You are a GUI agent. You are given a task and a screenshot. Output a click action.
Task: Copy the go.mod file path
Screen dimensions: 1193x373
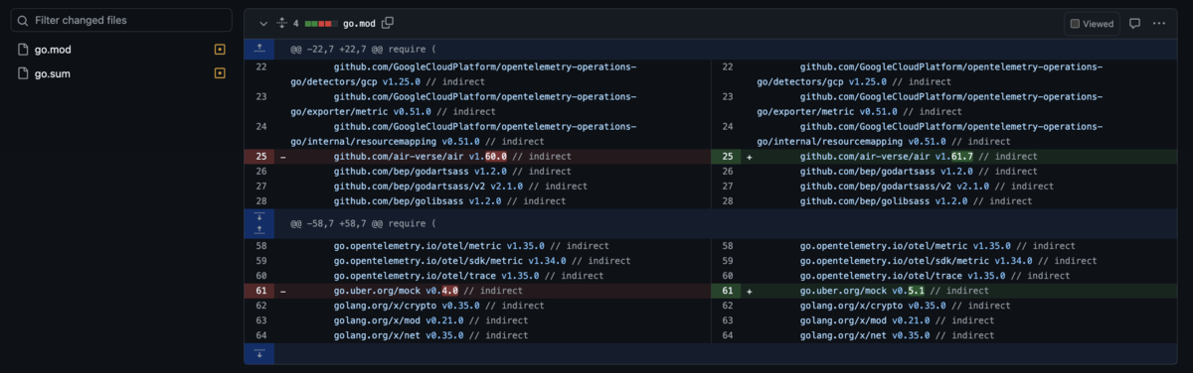coord(388,23)
